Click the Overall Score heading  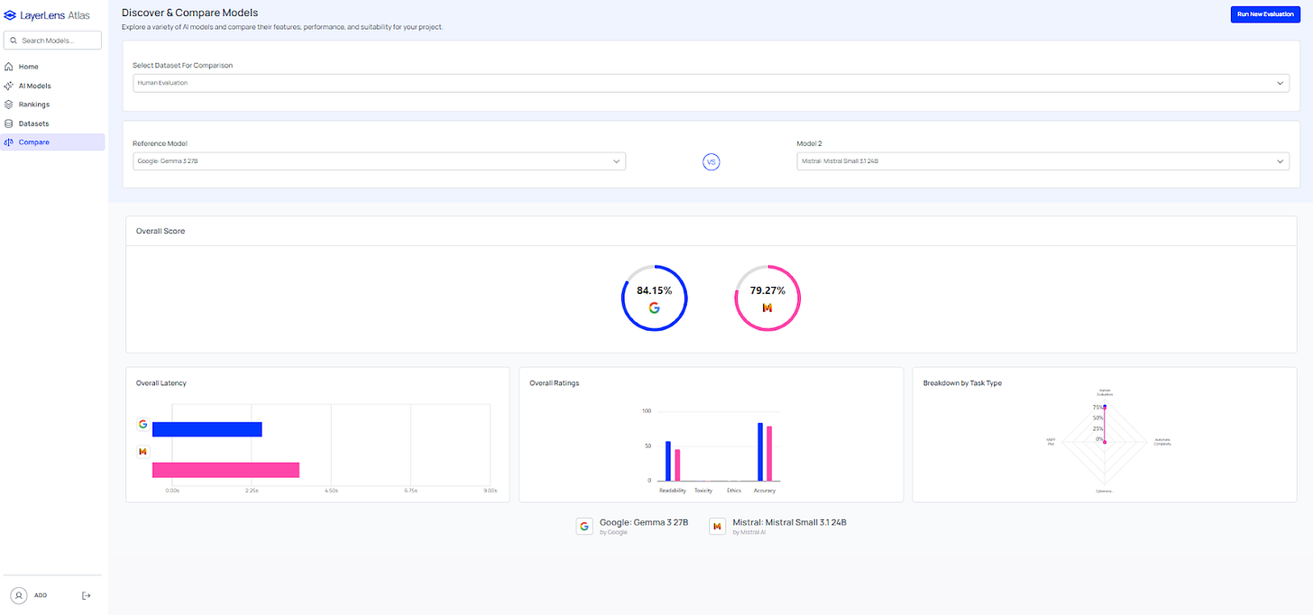[161, 231]
